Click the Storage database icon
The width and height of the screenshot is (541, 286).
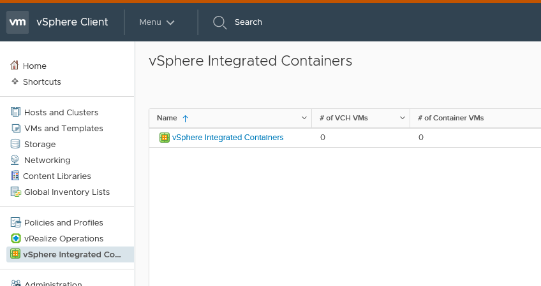15,144
